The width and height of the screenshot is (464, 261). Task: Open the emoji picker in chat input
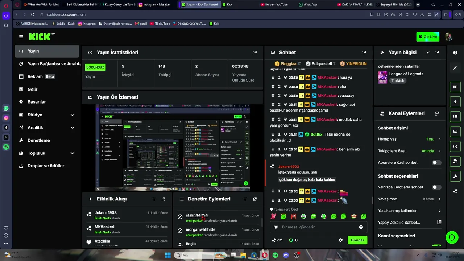pyautogui.click(x=361, y=227)
